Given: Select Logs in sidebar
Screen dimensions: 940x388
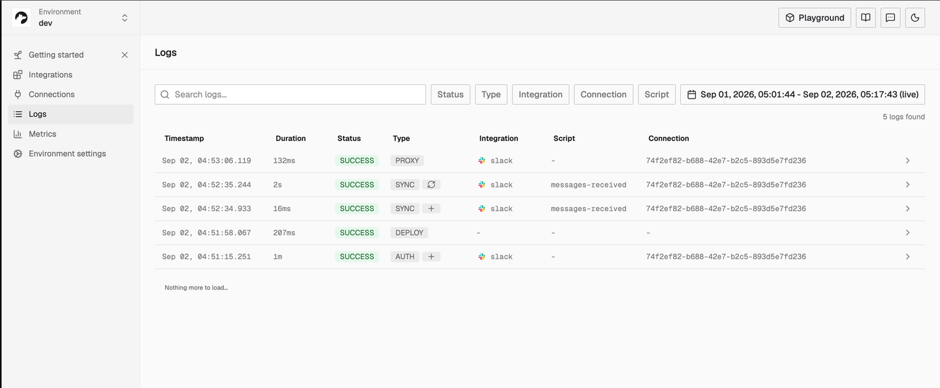Looking at the screenshot, I should pos(70,114).
